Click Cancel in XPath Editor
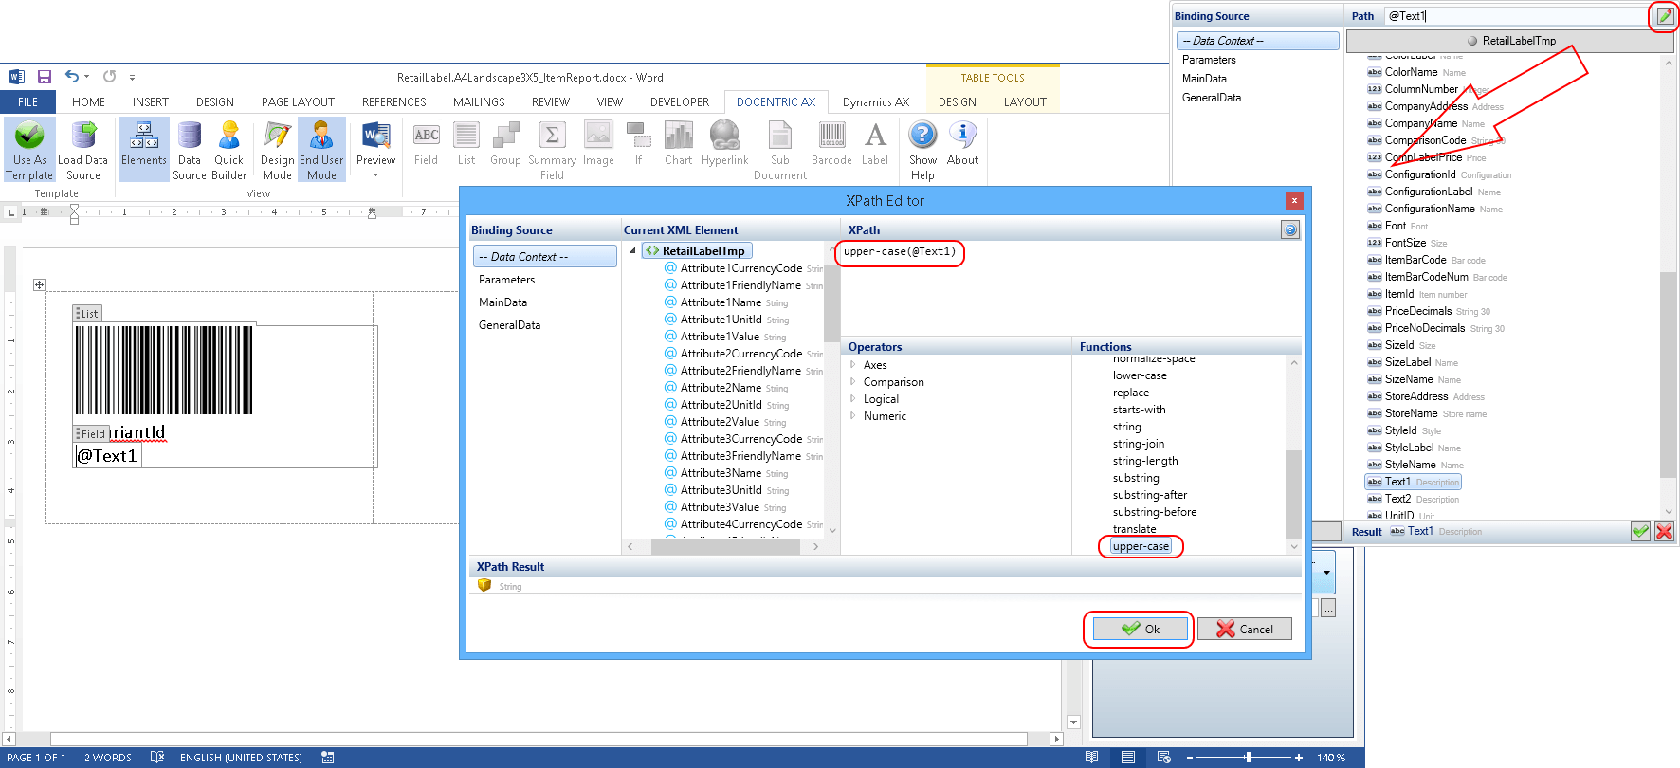The image size is (1680, 768). click(x=1244, y=629)
